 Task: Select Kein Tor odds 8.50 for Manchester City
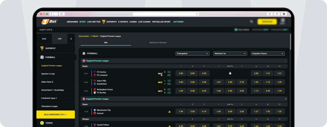point(230,111)
